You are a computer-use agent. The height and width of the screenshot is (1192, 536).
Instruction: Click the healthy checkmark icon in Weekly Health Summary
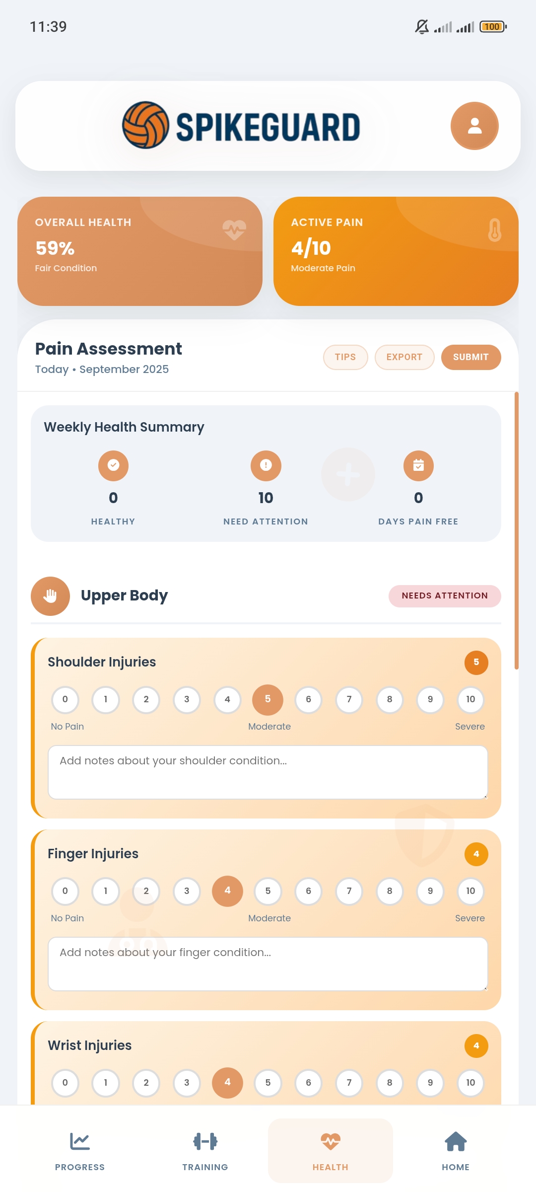(x=113, y=465)
